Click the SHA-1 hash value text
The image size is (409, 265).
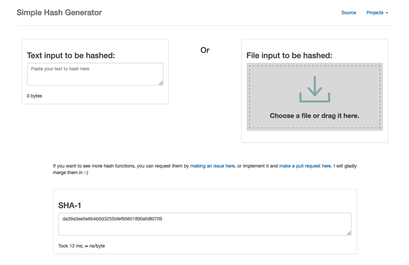pyautogui.click(x=112, y=219)
